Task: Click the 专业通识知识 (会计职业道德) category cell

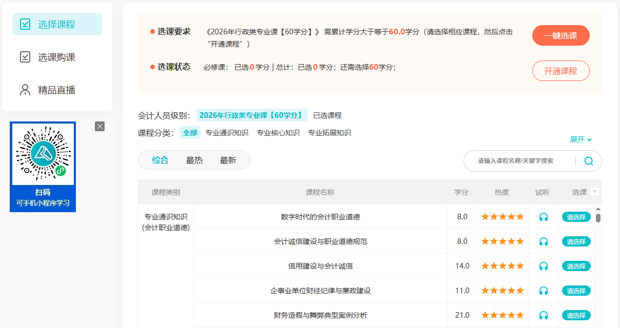Action: click(x=166, y=222)
